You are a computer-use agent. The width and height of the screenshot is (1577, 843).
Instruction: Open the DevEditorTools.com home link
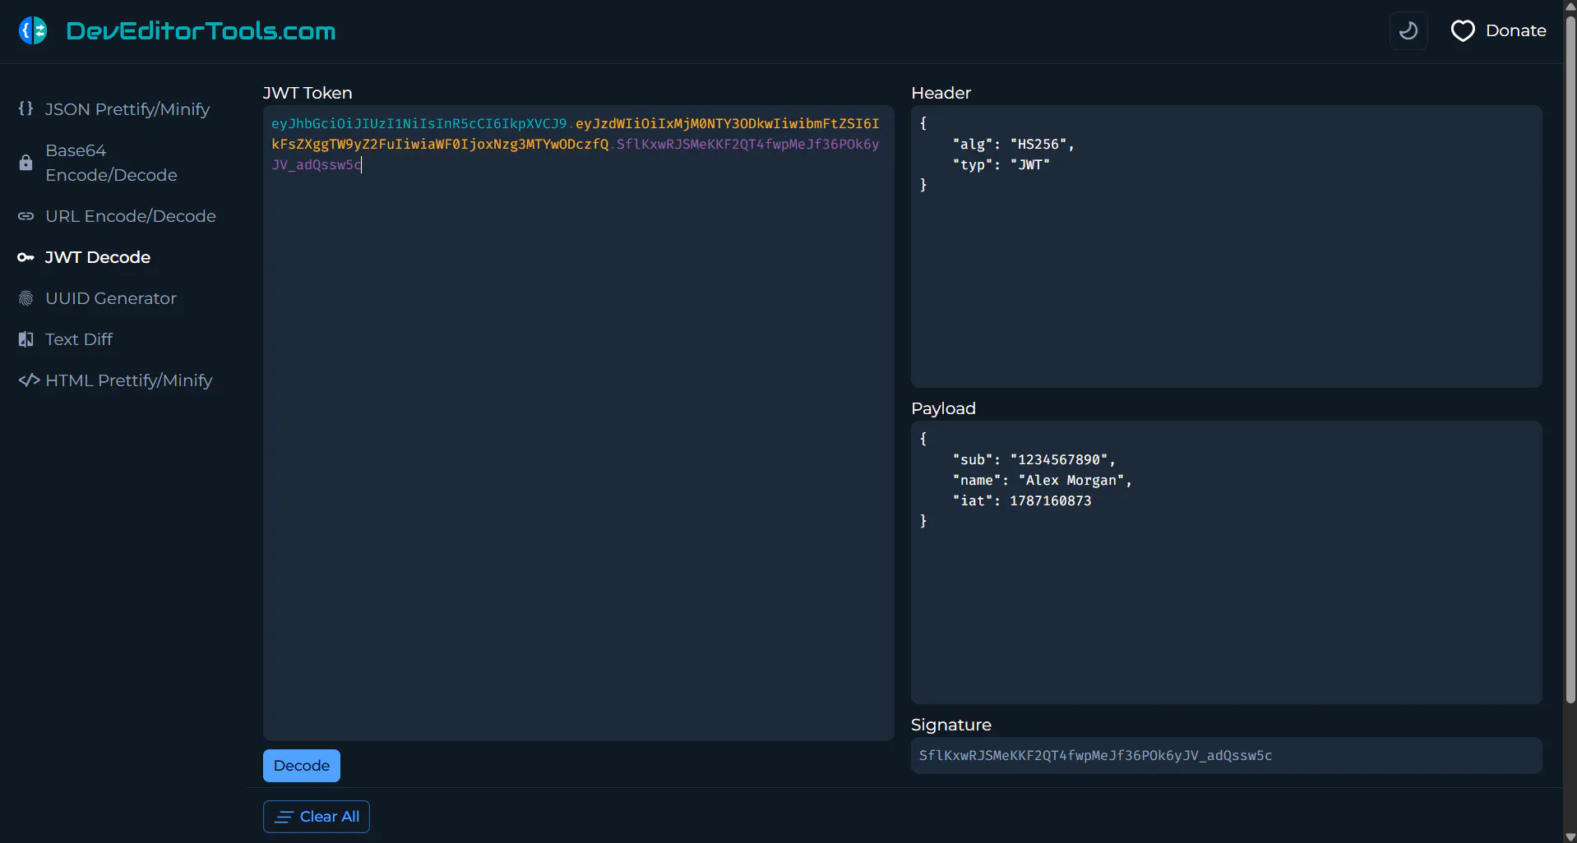pyautogui.click(x=201, y=30)
